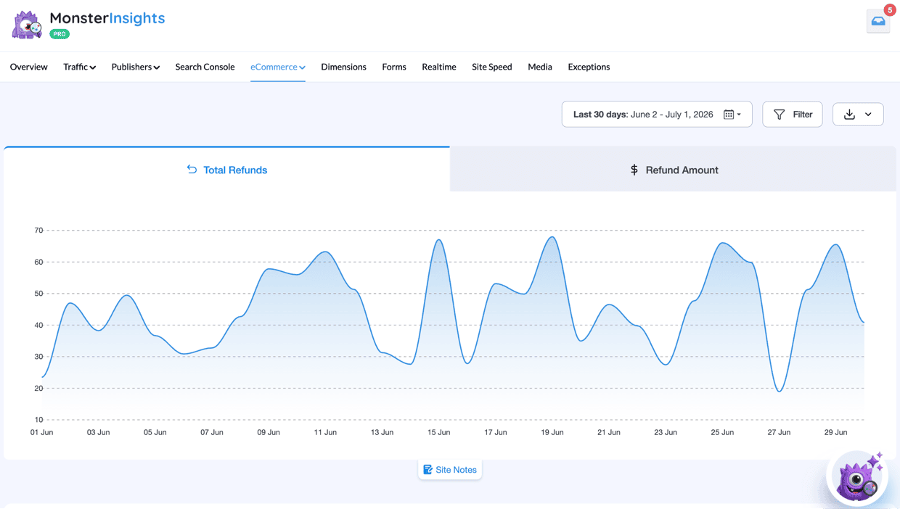
Task: Open the Media report
Action: [540, 67]
